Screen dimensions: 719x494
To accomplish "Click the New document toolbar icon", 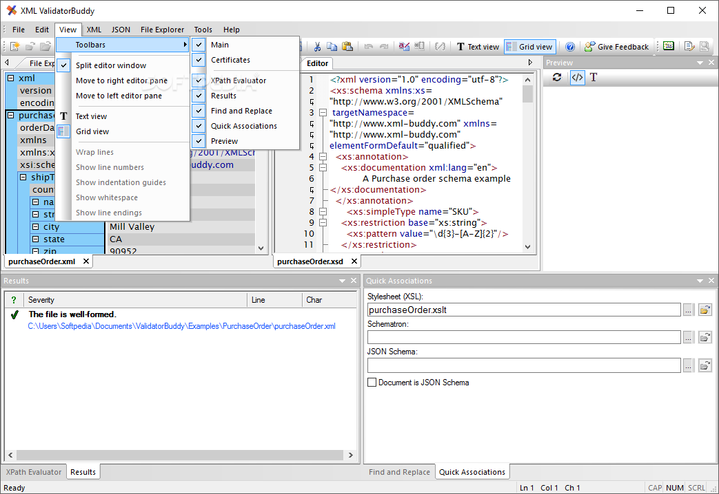I will point(14,46).
